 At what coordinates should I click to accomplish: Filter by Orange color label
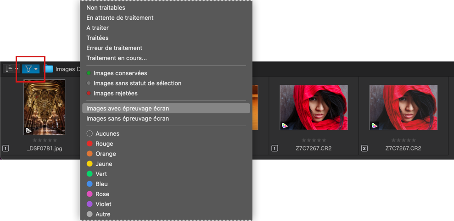[x=166, y=154]
